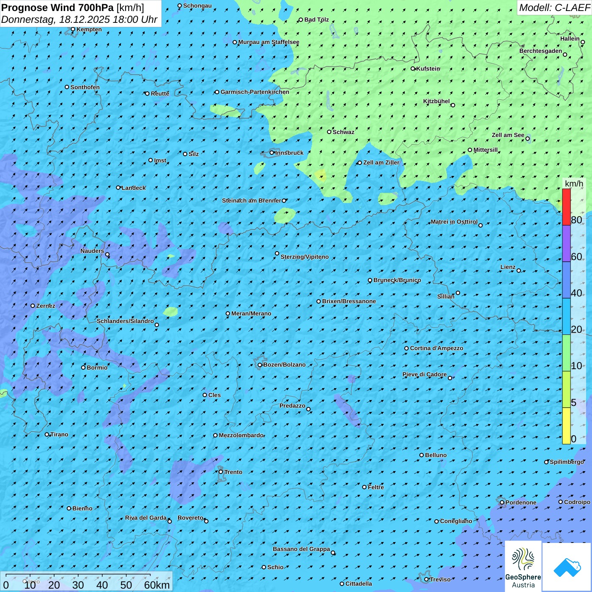Viewport: 592px width, 592px height.
Task: Click the 'Mezzolombardo' label
Action: (241, 436)
